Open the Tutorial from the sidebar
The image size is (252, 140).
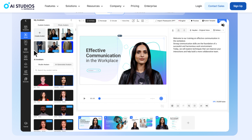pos(25,124)
